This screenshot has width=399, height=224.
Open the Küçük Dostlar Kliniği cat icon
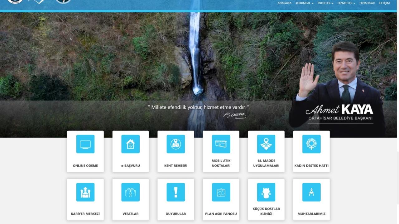click(266, 192)
